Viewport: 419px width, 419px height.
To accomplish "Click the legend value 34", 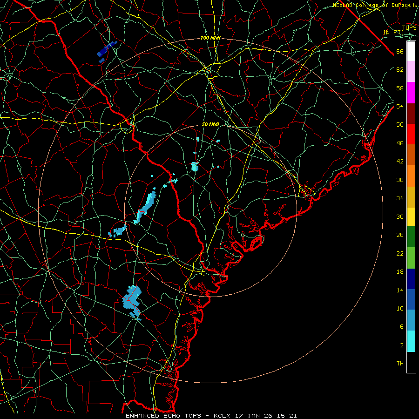I will point(400,198).
